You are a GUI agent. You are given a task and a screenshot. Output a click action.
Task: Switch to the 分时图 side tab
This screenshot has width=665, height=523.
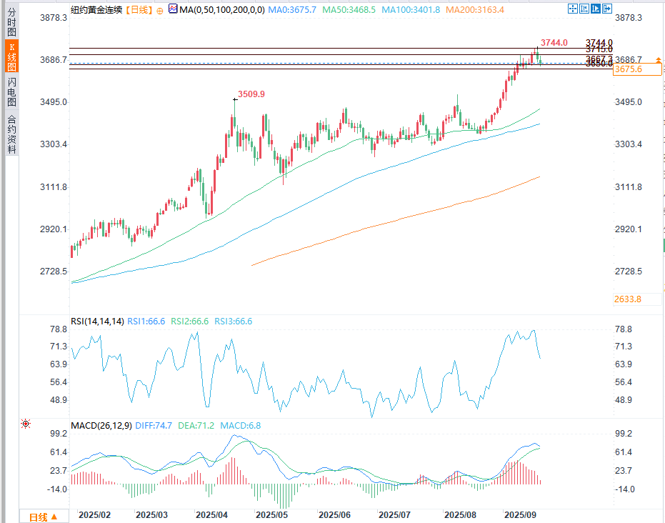[x=12, y=22]
